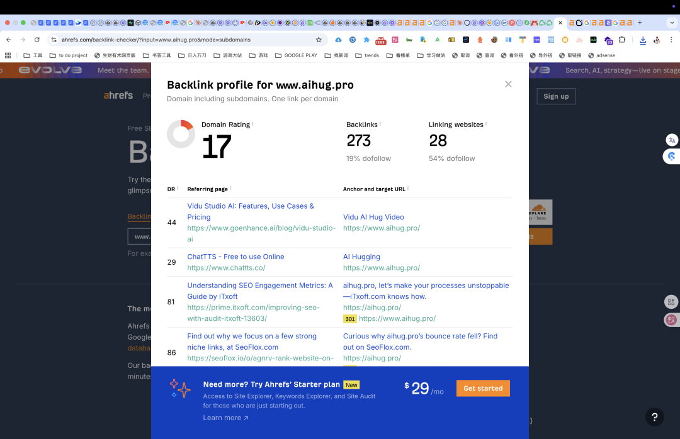Open the 看外链 bookmark

(512, 55)
